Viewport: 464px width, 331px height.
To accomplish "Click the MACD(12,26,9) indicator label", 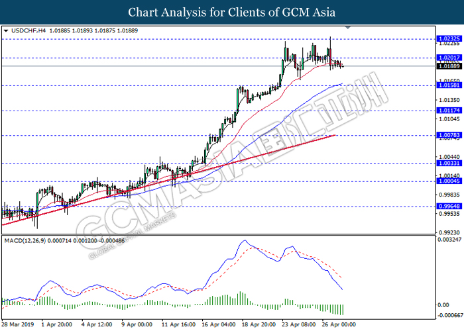I will [x=25, y=241].
